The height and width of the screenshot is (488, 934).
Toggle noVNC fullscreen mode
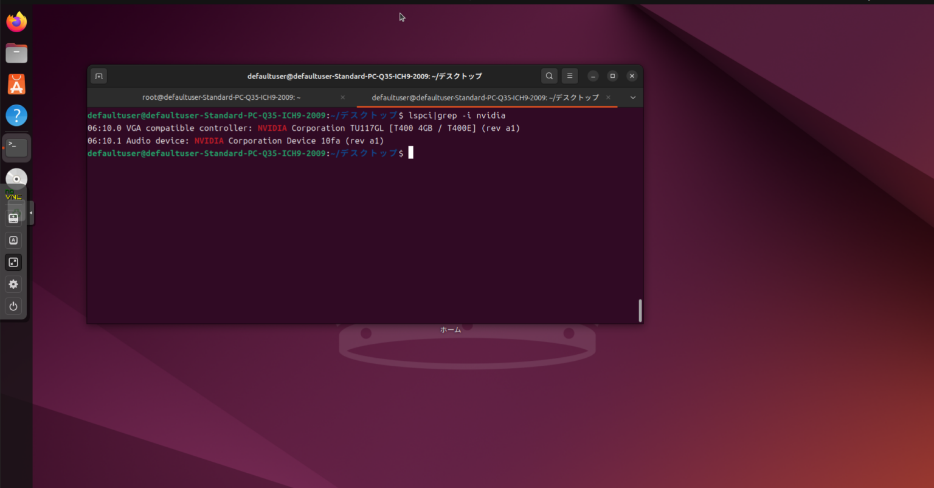click(13, 262)
